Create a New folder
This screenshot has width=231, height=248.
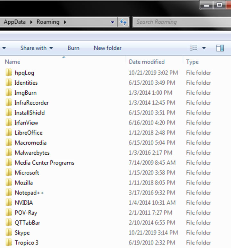point(107,48)
